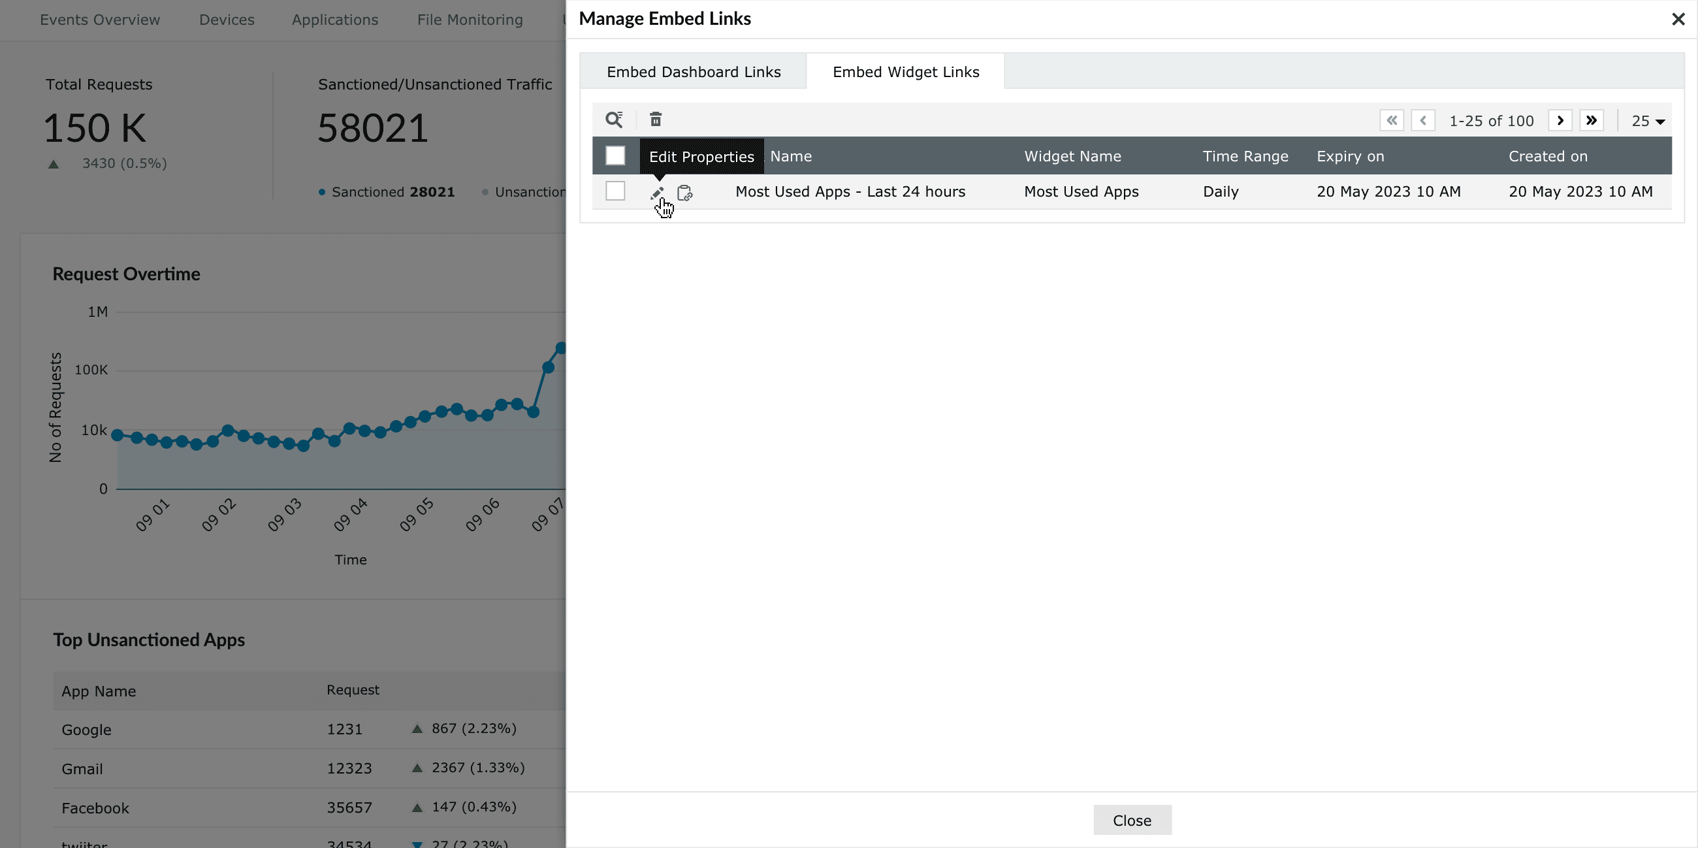
Task: Open the Devices section
Action: (226, 20)
